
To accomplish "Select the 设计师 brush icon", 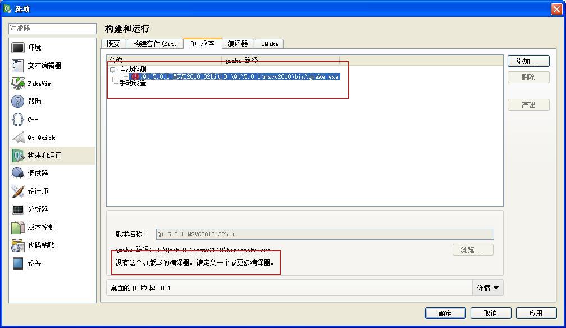I will pos(18,191).
